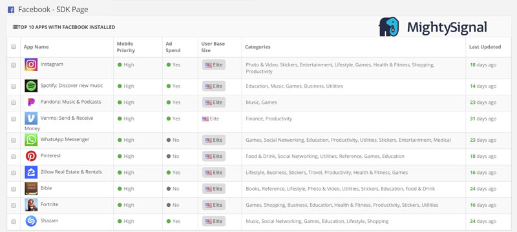The height and width of the screenshot is (232, 517).
Task: Click the green Ad Spend dot for Instagram
Action: [169, 64]
